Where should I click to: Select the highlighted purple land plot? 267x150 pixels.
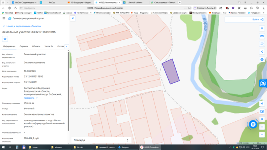click(x=171, y=71)
